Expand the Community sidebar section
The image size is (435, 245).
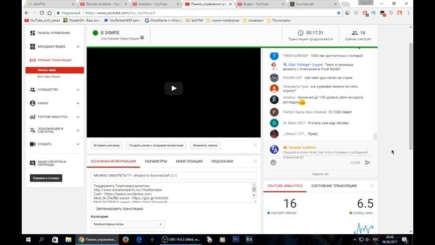(x=78, y=89)
